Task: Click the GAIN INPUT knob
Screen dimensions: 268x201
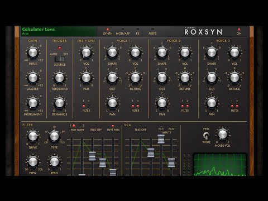Action: pos(33,52)
